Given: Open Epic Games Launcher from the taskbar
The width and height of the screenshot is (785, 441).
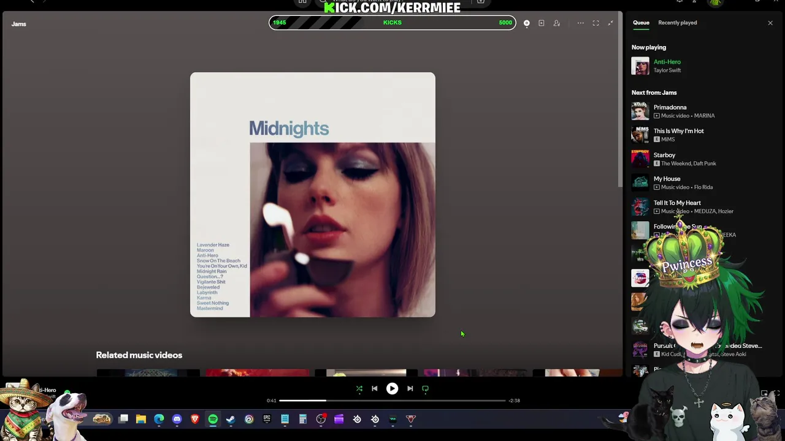Looking at the screenshot, I should (x=267, y=419).
